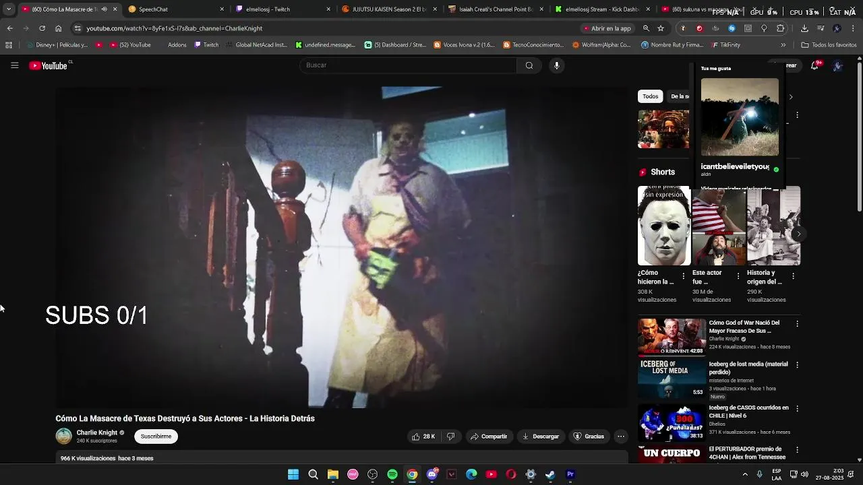Viewport: 863px width, 485px height.
Task: Open Windows Start menu
Action: 293,474
